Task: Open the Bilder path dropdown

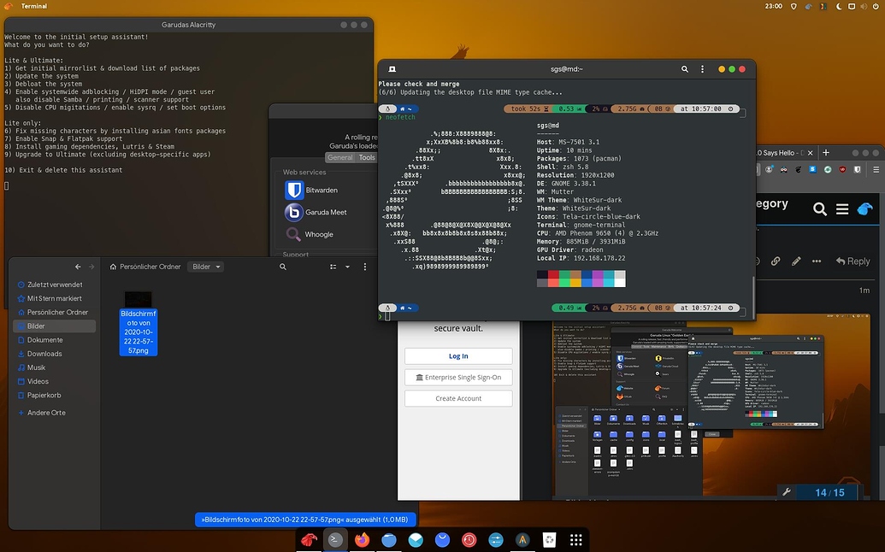Action: [206, 267]
